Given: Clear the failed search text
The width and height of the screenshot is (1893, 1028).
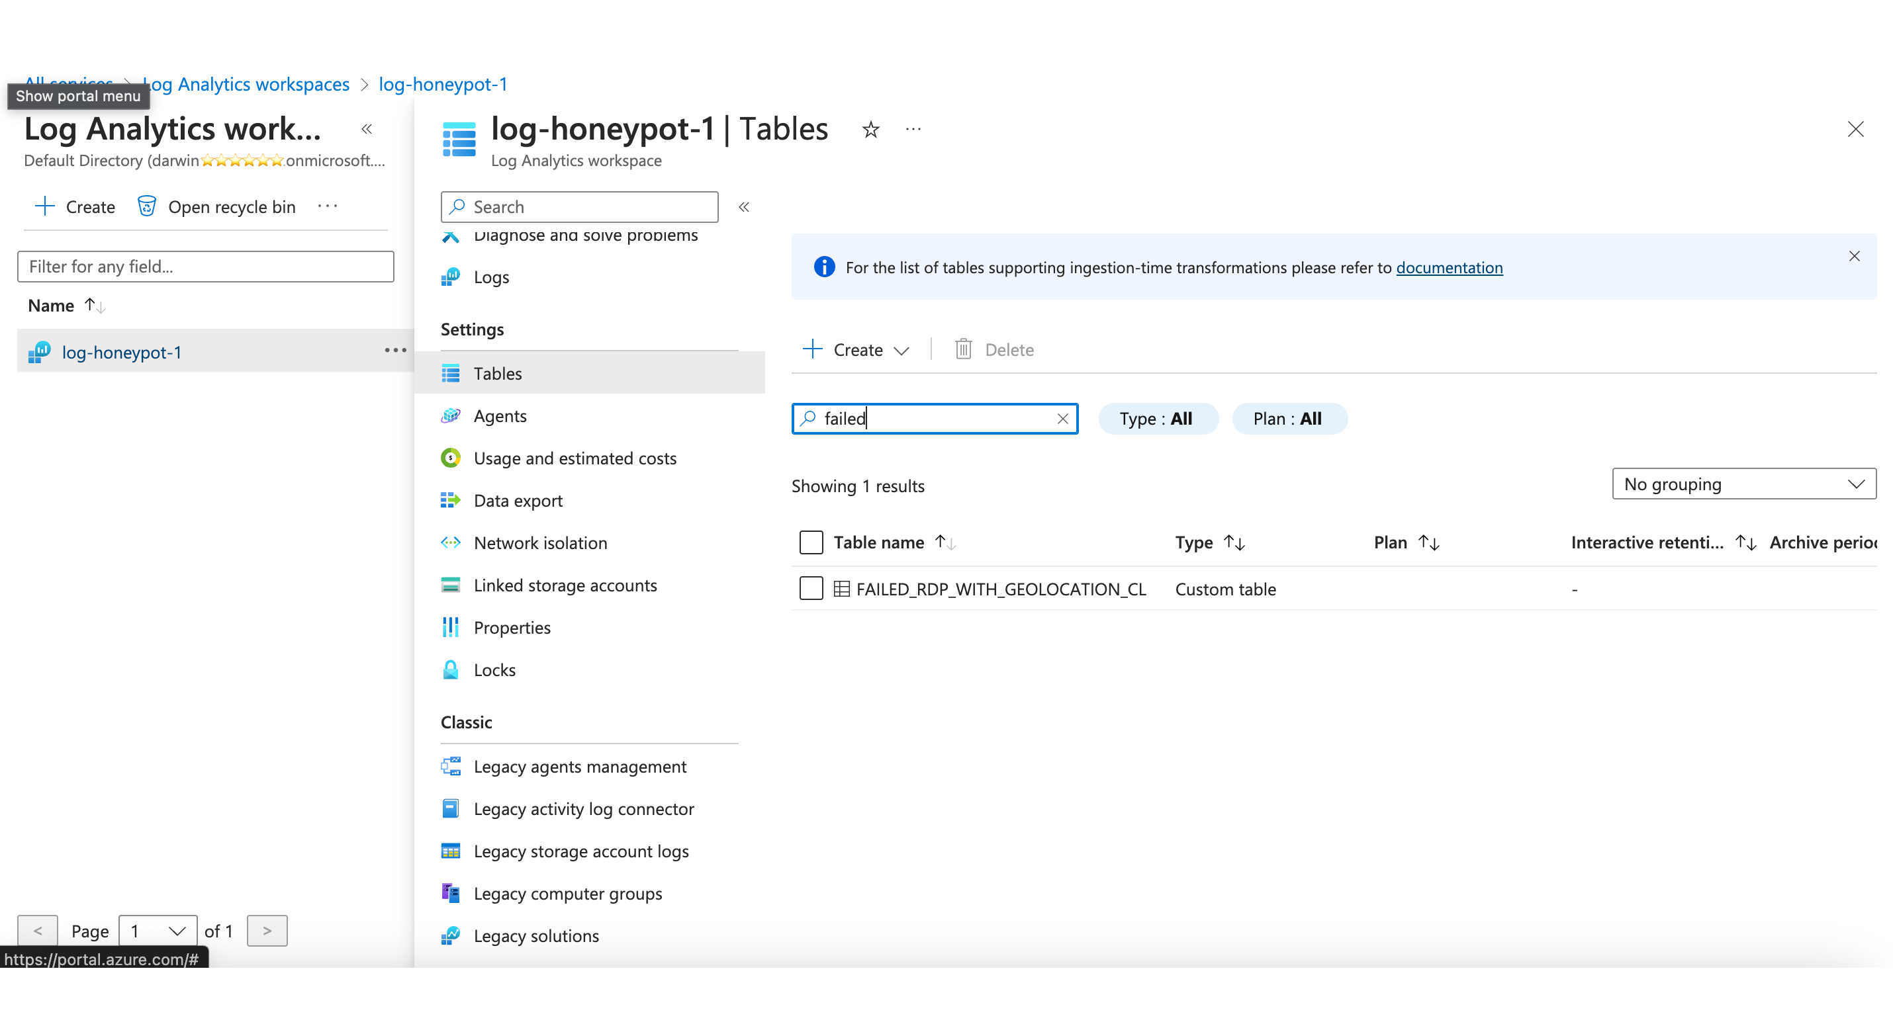Looking at the screenshot, I should tap(1062, 419).
